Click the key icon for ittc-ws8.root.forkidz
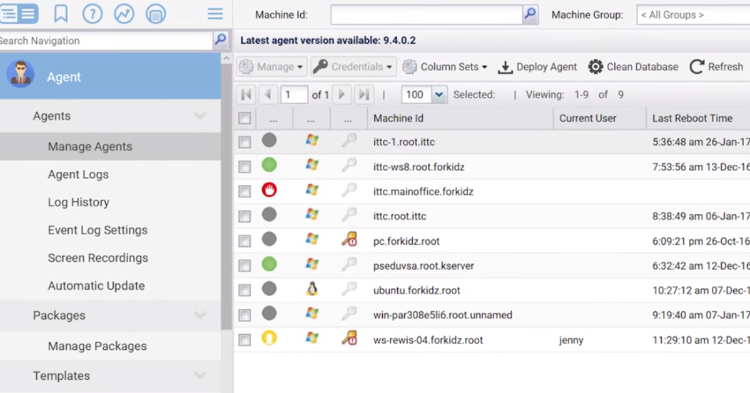The height and width of the screenshot is (393, 750). click(x=349, y=165)
